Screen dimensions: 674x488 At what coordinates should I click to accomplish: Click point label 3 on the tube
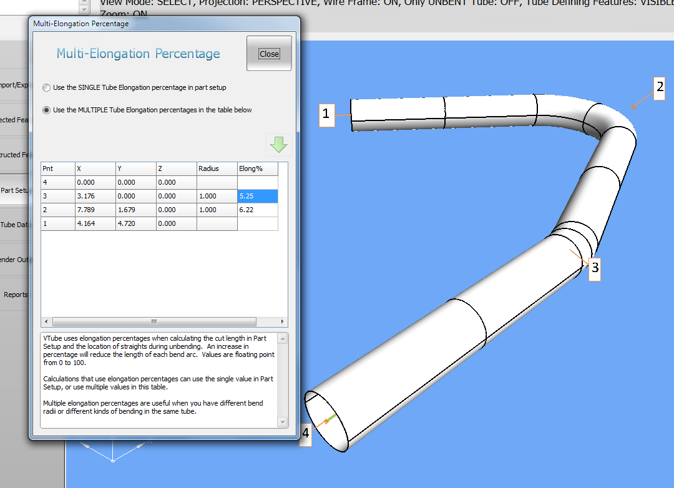595,268
